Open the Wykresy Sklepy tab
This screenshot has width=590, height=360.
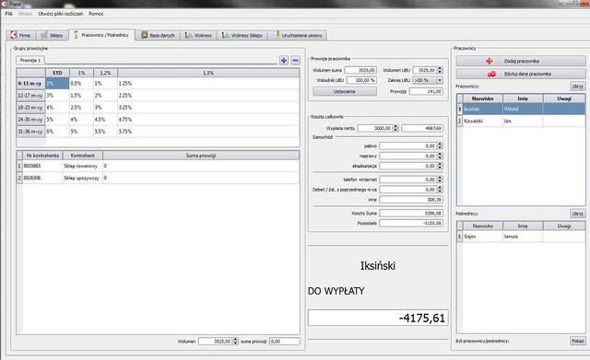(242, 35)
